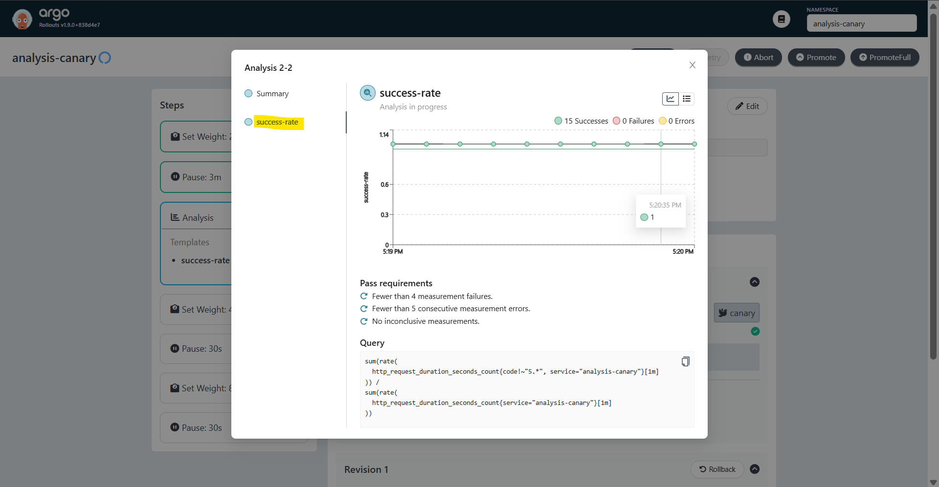Click the 'No inconclusive measurements' requirement
The image size is (939, 487).
tap(425, 321)
